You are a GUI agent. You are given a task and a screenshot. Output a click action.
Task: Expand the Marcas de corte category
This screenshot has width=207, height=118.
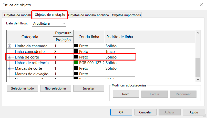point(9,68)
